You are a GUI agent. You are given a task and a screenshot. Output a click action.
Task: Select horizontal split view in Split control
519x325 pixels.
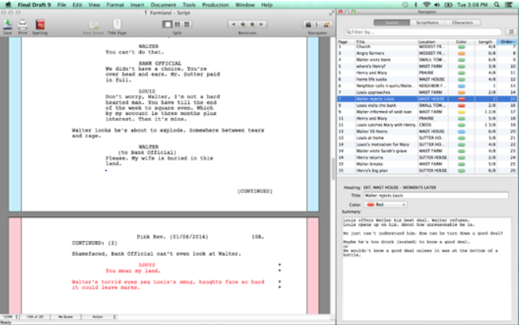(187, 24)
